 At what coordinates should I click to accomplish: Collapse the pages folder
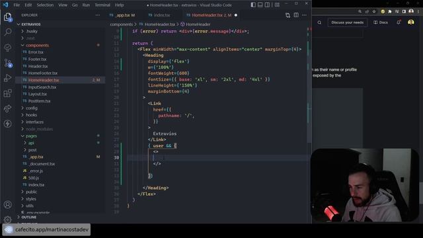click(x=31, y=136)
